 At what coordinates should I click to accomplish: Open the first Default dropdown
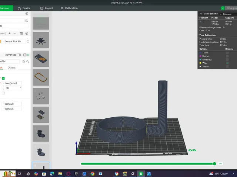[11, 104]
